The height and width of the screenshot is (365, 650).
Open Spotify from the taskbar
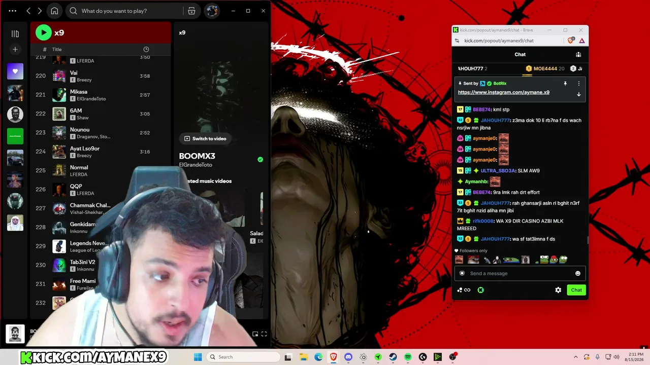pos(408,357)
